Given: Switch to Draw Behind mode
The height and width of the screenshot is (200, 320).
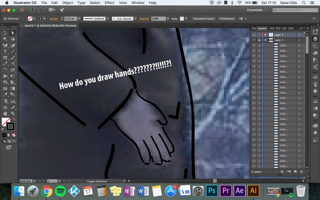Looking at the screenshot, I should click(x=9, y=141).
